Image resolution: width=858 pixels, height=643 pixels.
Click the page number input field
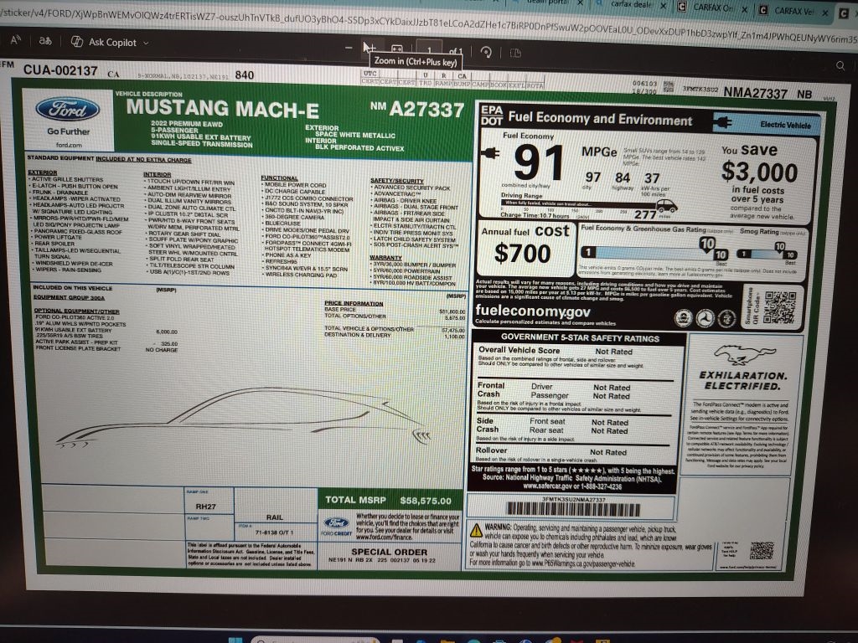pyautogui.click(x=429, y=50)
